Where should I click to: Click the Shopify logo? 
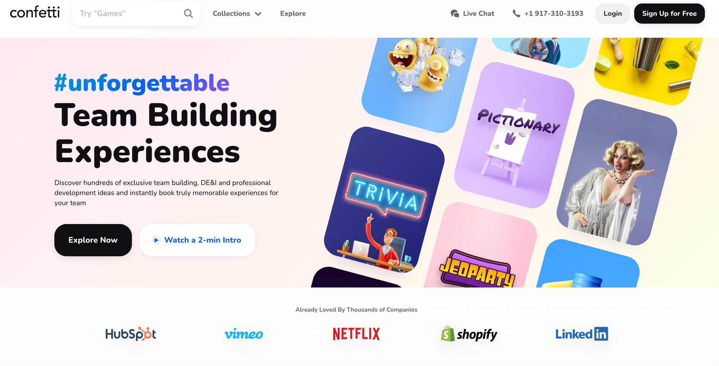point(469,334)
